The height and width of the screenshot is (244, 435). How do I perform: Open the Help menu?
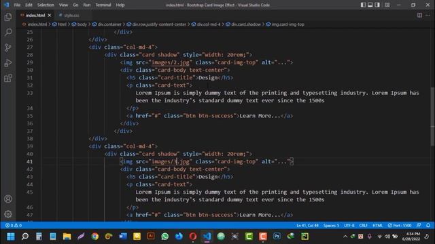120,5
